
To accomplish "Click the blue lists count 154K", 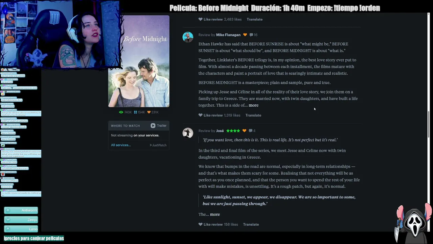I will pos(139,112).
